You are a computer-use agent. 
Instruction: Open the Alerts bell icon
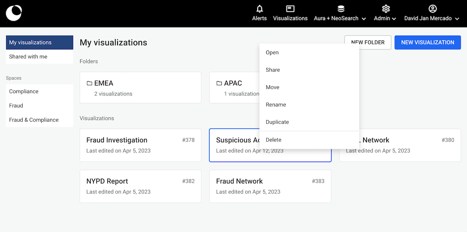[x=260, y=9]
